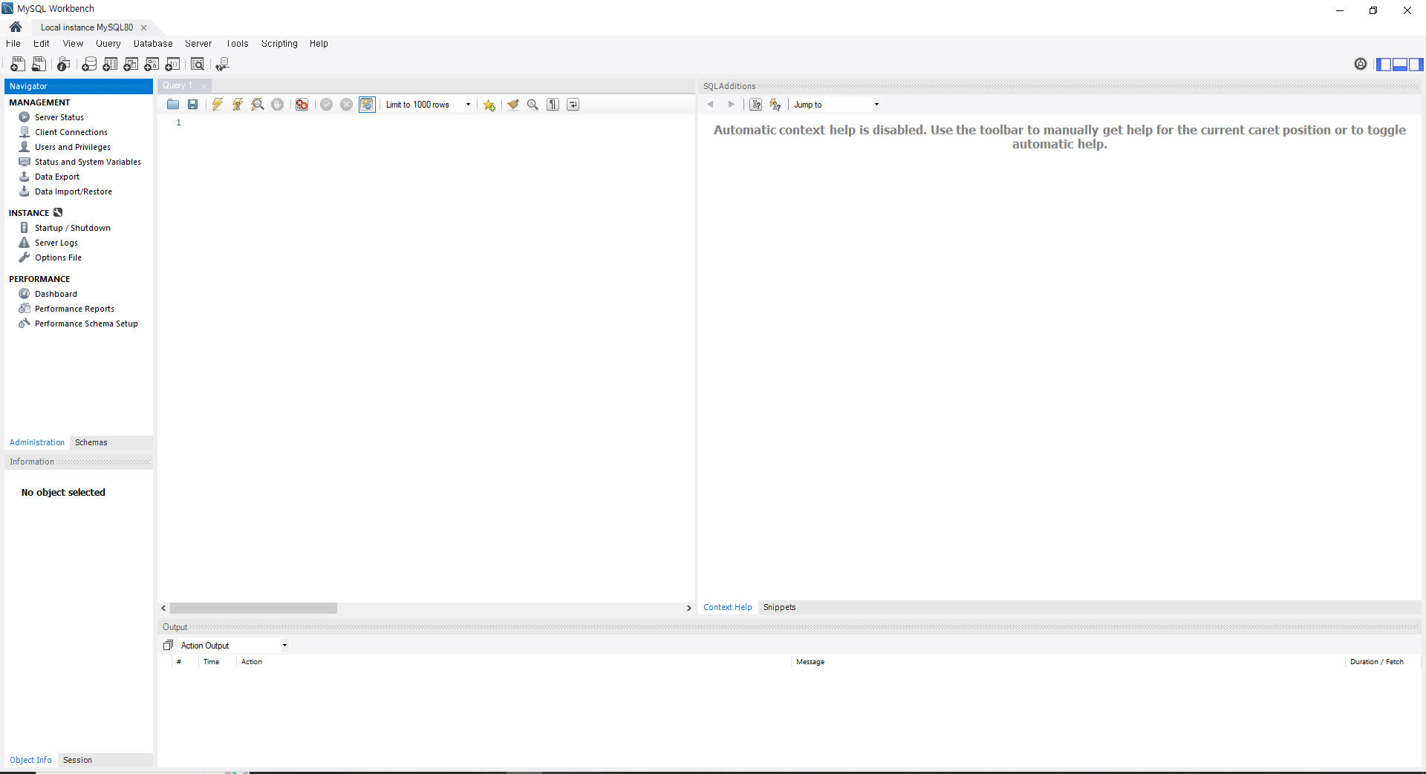Open Server Logs
This screenshot has width=1426, height=774.
pyautogui.click(x=56, y=243)
